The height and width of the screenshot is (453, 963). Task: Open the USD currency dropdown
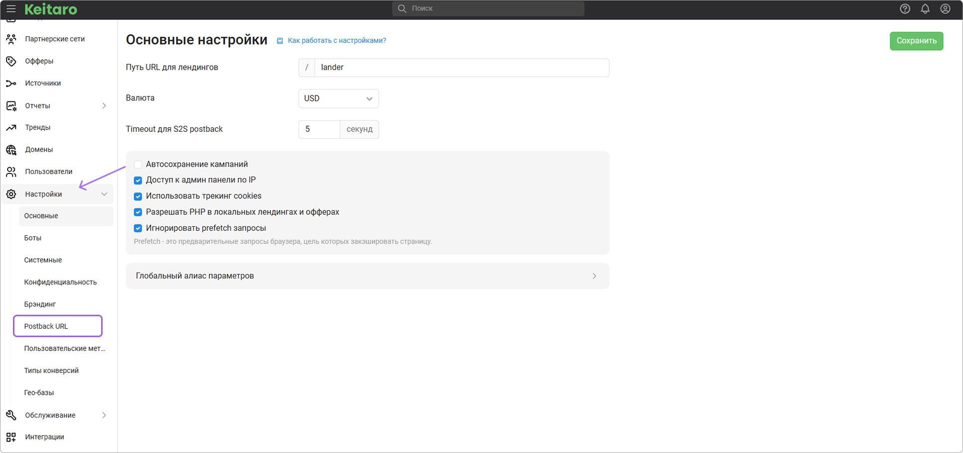point(338,98)
